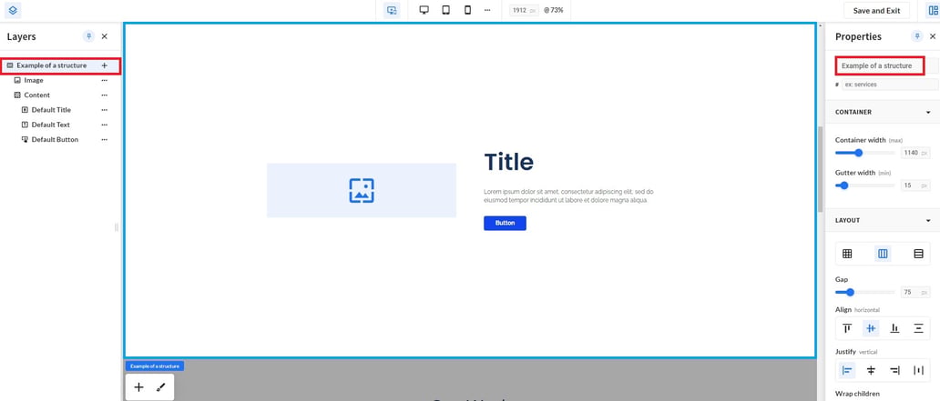Adjust Gap slider

850,292
